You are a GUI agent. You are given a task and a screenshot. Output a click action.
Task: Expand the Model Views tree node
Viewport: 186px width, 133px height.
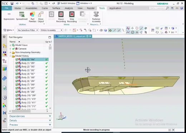10,45
